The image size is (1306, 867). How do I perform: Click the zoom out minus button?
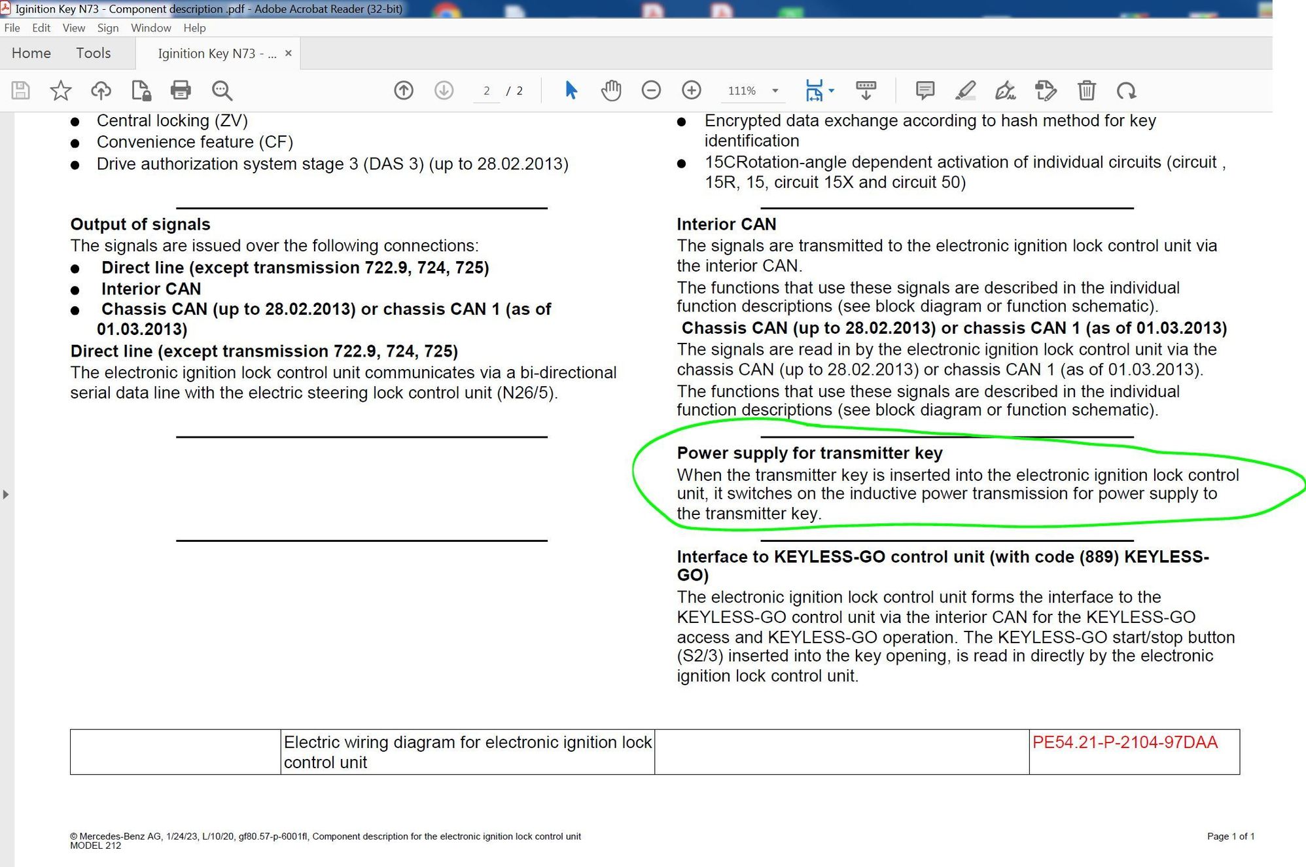[x=651, y=90]
